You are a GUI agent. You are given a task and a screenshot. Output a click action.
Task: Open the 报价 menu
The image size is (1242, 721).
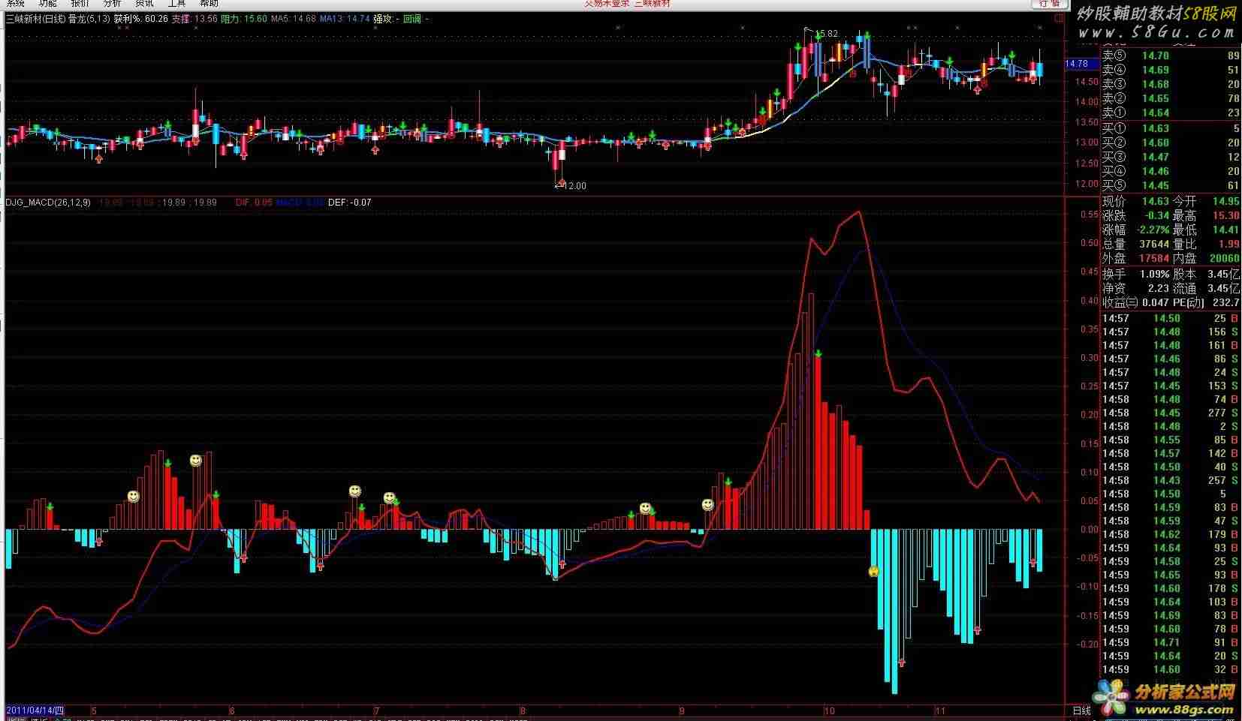80,4
